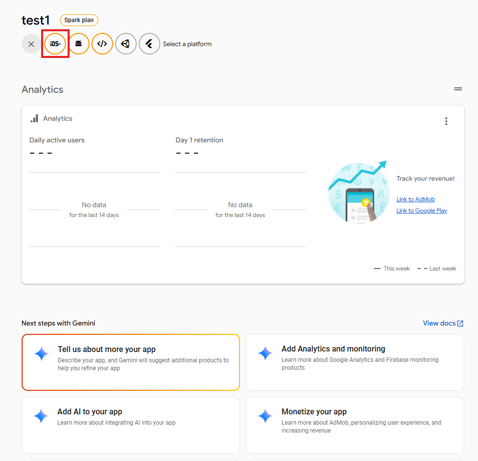This screenshot has width=478, height=461.
Task: Click the Spark plan badge
Action: pos(79,20)
